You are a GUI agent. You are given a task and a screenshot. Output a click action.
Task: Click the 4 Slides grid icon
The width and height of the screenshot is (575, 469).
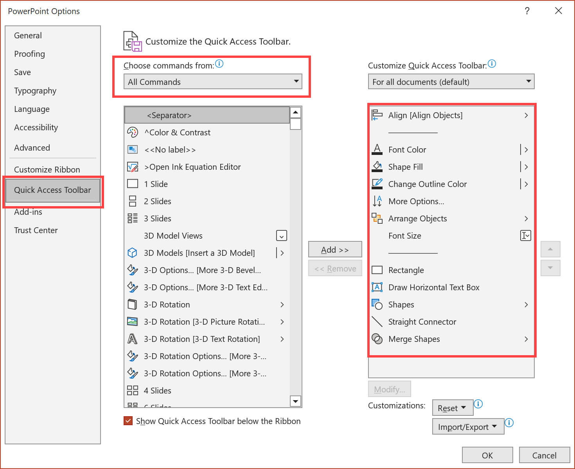133,390
